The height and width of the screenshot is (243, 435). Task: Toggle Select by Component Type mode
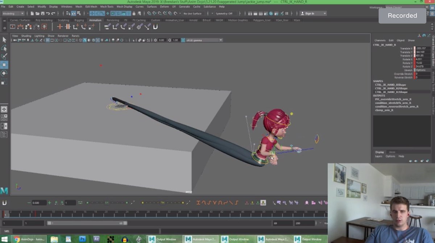pyautogui.click(x=79, y=13)
